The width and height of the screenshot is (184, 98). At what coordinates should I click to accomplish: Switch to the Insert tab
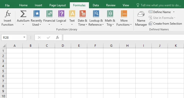tap(38, 5)
